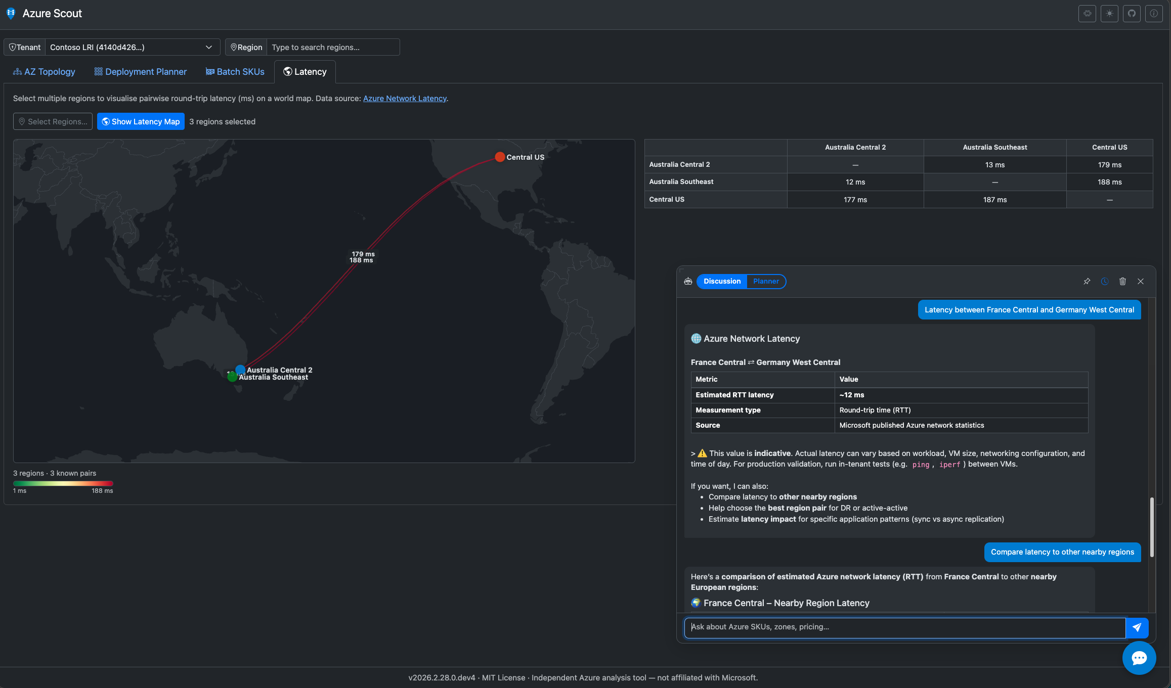
Task: Open the Tenant dropdown showing Contoso LRI
Action: [133, 47]
